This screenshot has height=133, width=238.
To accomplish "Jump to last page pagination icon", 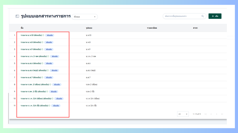I will tap(222, 114).
